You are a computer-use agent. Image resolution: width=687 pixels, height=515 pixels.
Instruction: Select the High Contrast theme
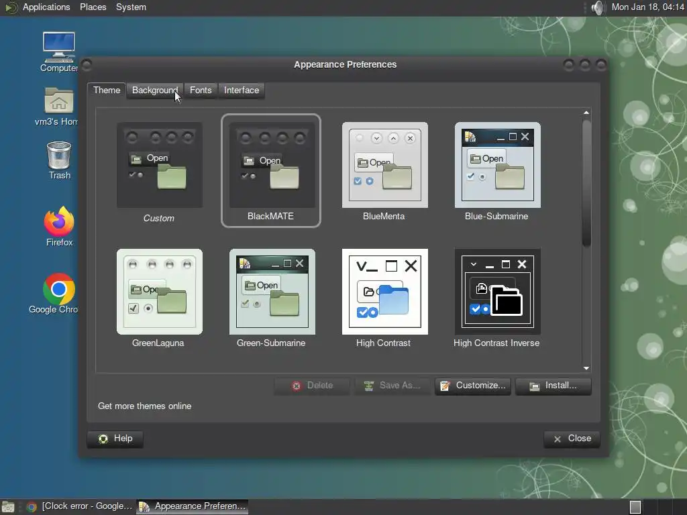coord(384,292)
